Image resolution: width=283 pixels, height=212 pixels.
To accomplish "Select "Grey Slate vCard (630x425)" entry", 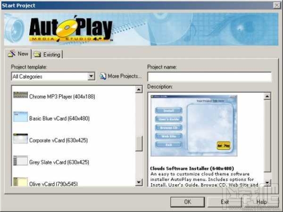I will coord(59,162).
